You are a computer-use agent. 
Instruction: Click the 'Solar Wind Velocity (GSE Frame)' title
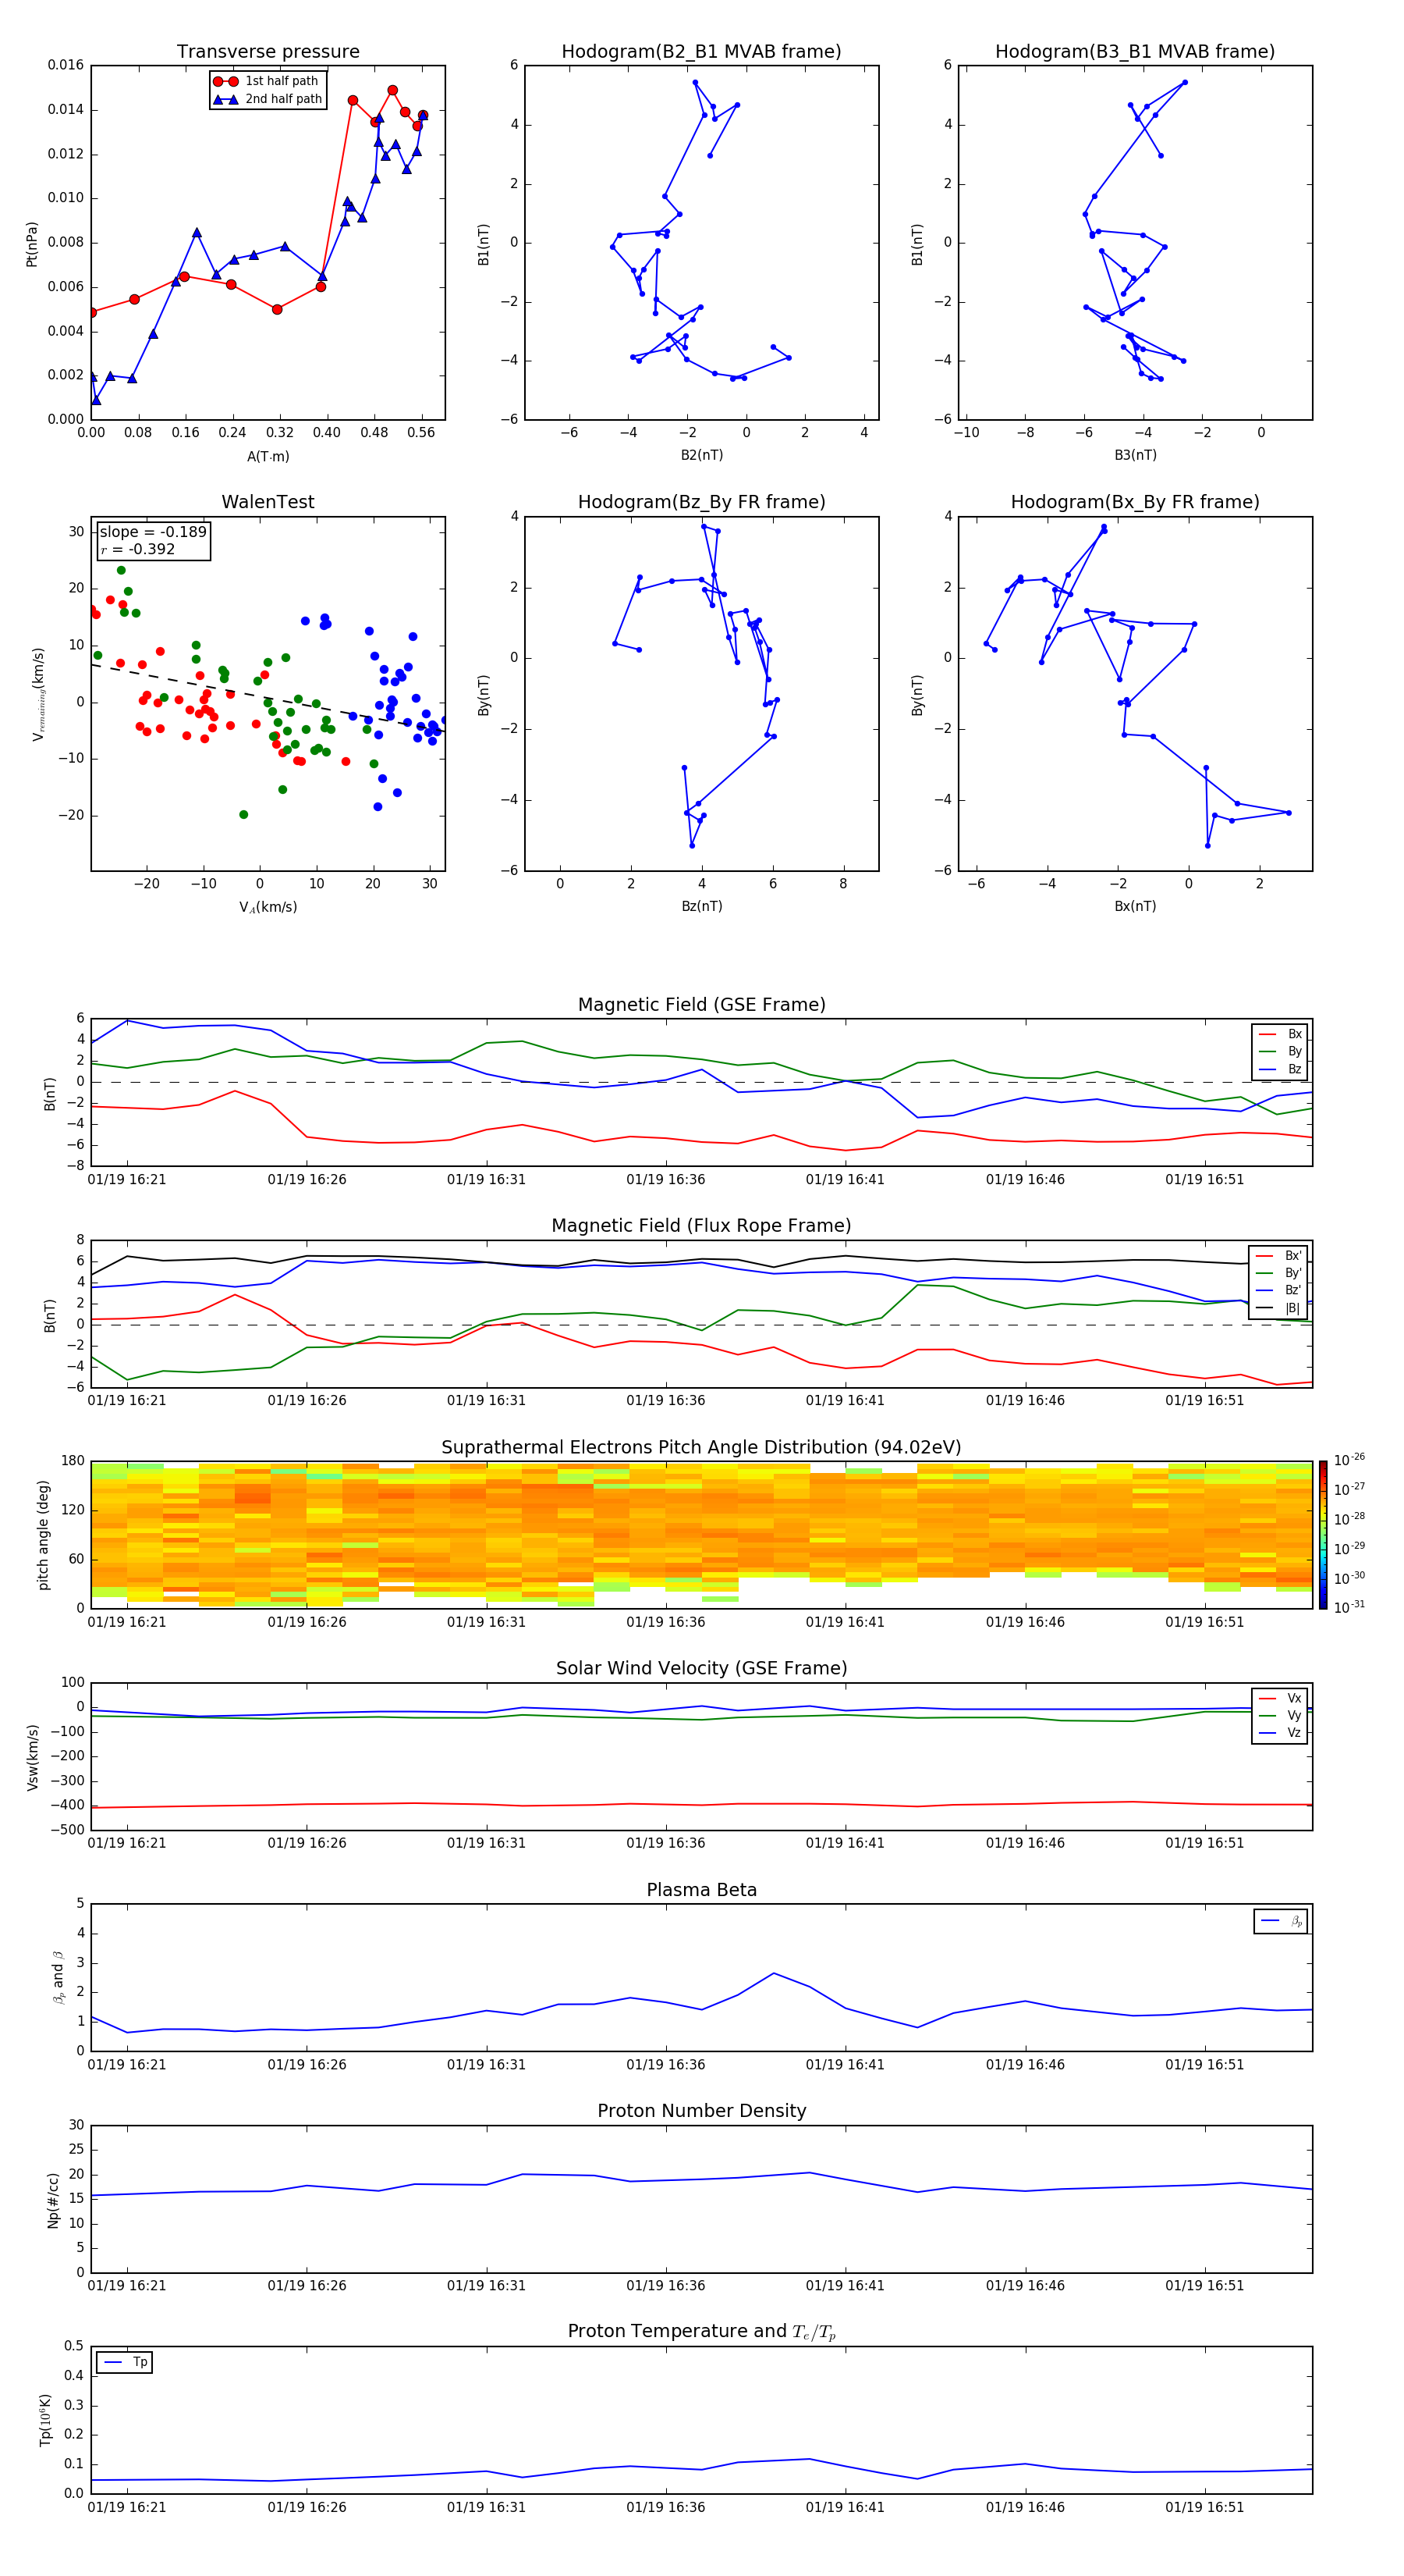(701, 1668)
